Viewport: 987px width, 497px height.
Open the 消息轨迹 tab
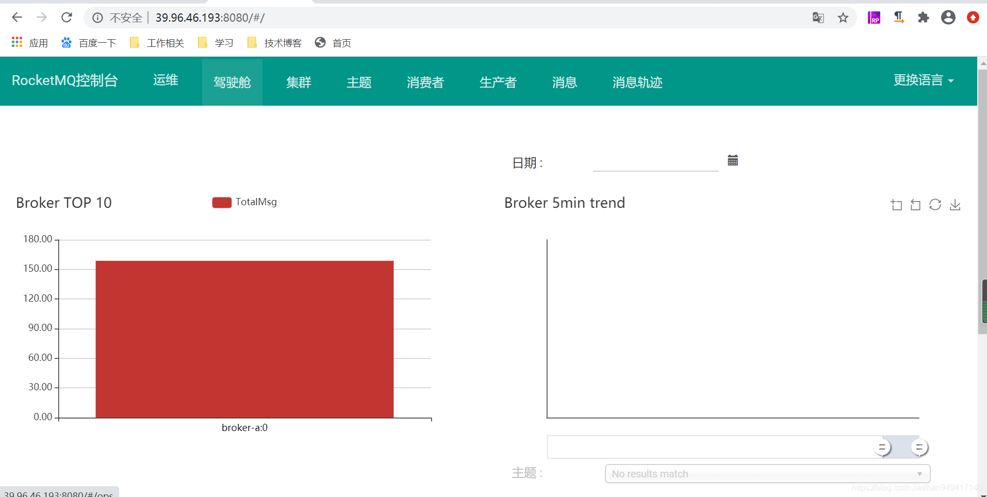[x=637, y=82]
